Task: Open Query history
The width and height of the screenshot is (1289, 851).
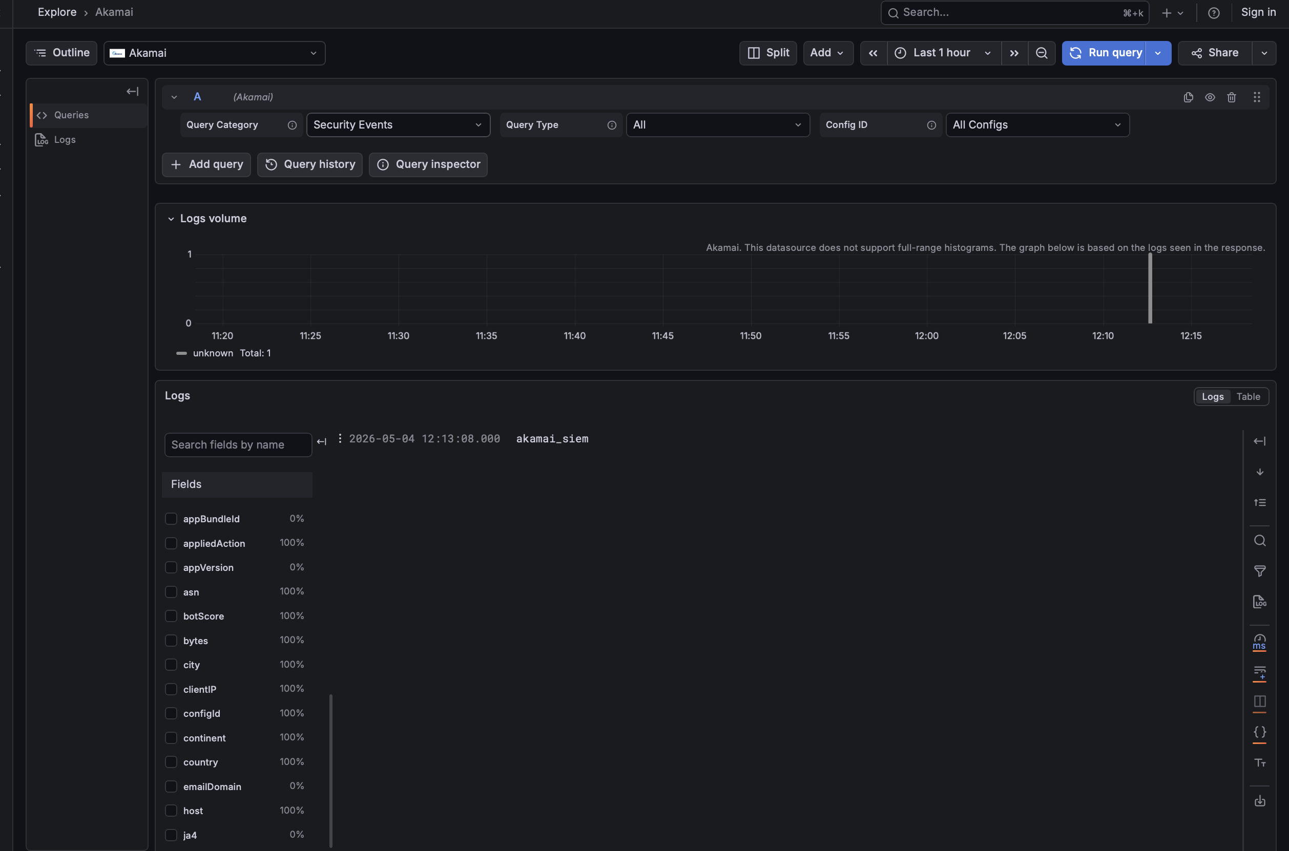Action: [x=309, y=164]
